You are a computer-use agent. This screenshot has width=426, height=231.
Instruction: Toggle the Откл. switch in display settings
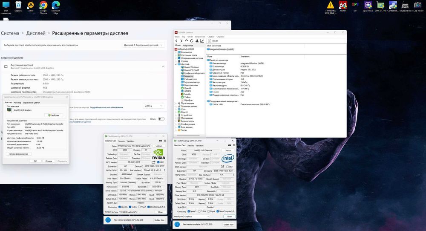pos(161,119)
